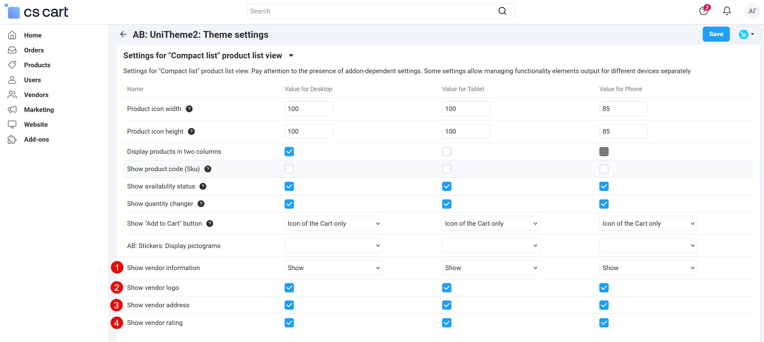The height and width of the screenshot is (342, 764).
Task: Click the clock icon with the red badge
Action: click(703, 11)
